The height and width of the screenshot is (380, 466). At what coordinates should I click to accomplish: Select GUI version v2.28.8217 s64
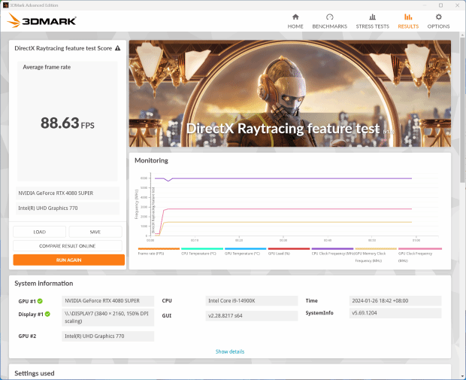(x=252, y=316)
